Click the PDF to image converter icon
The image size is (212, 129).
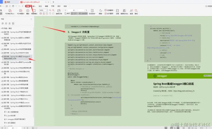click(x=21, y=11)
